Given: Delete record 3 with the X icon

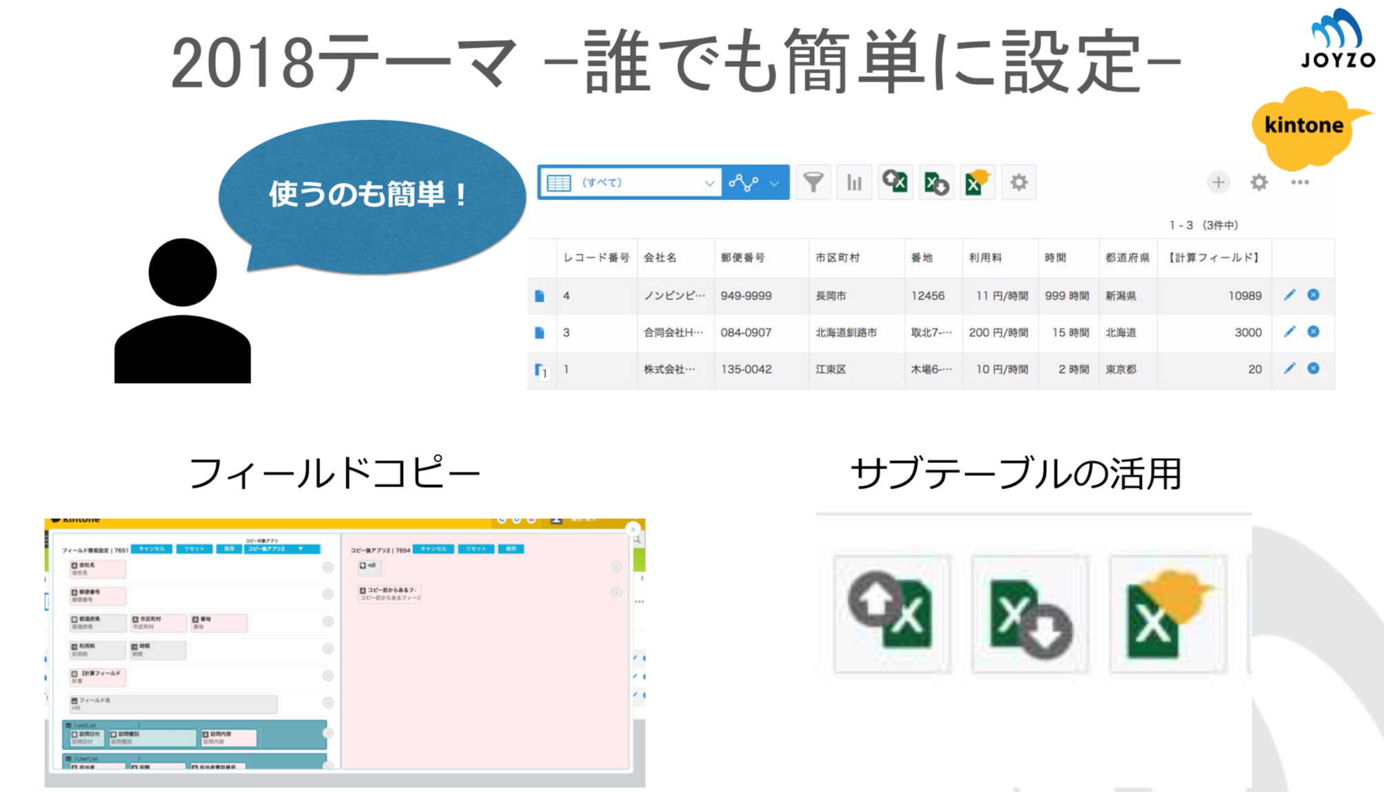Looking at the screenshot, I should (x=1314, y=332).
